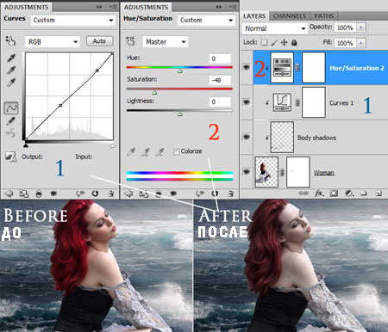Open the Master color range dropdown

[166, 42]
